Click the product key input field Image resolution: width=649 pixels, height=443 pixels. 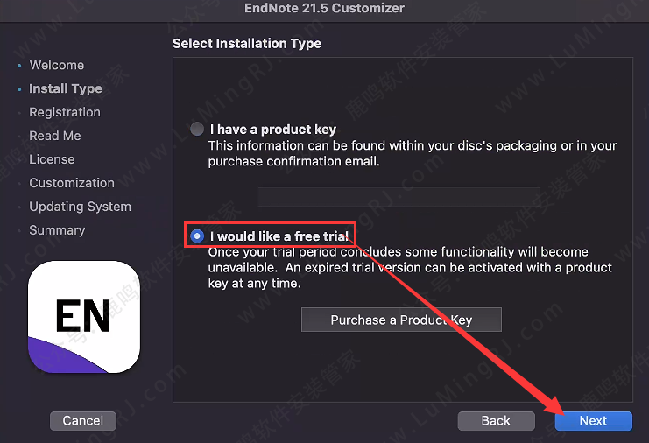(399, 195)
